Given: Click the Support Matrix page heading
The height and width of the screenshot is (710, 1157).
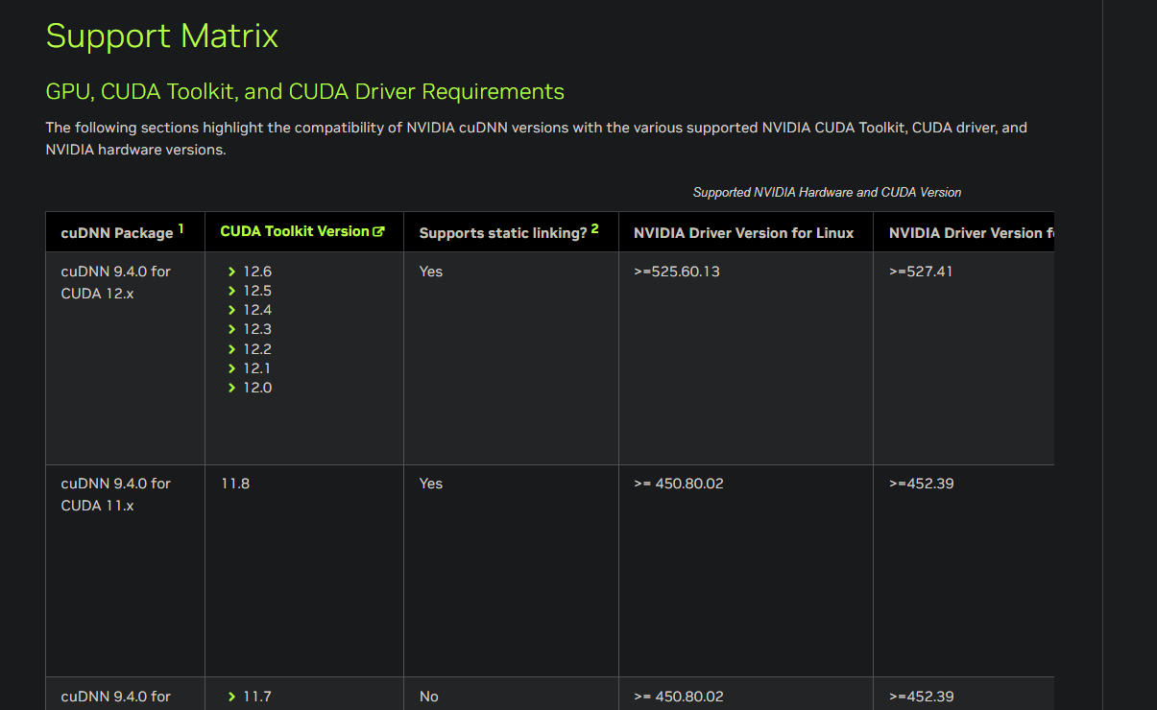Looking at the screenshot, I should 161,36.
